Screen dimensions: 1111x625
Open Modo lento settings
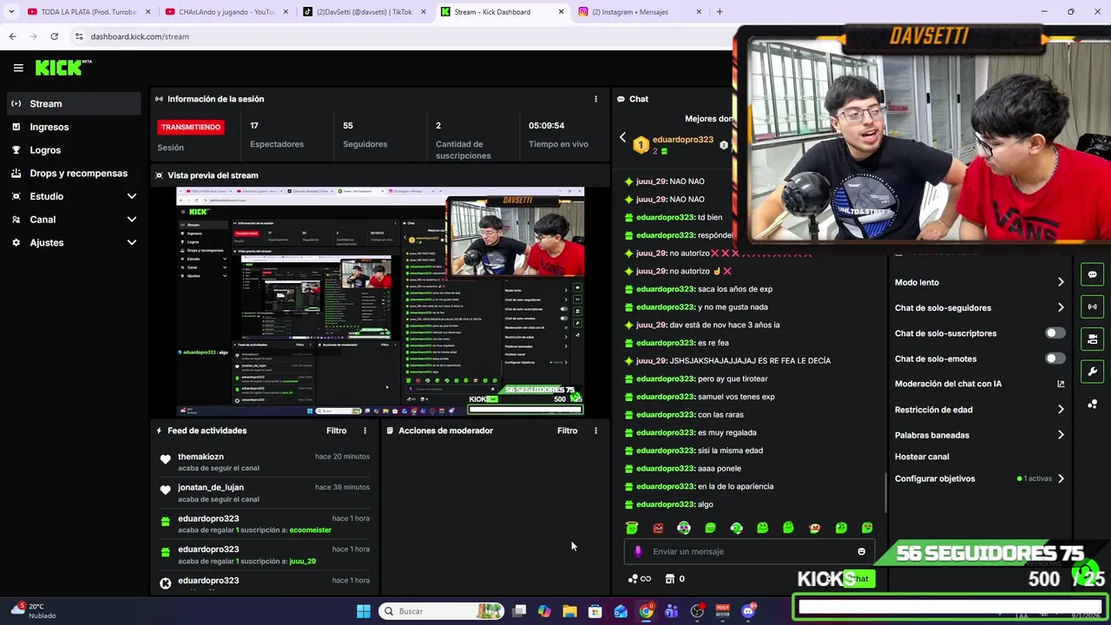pos(980,282)
